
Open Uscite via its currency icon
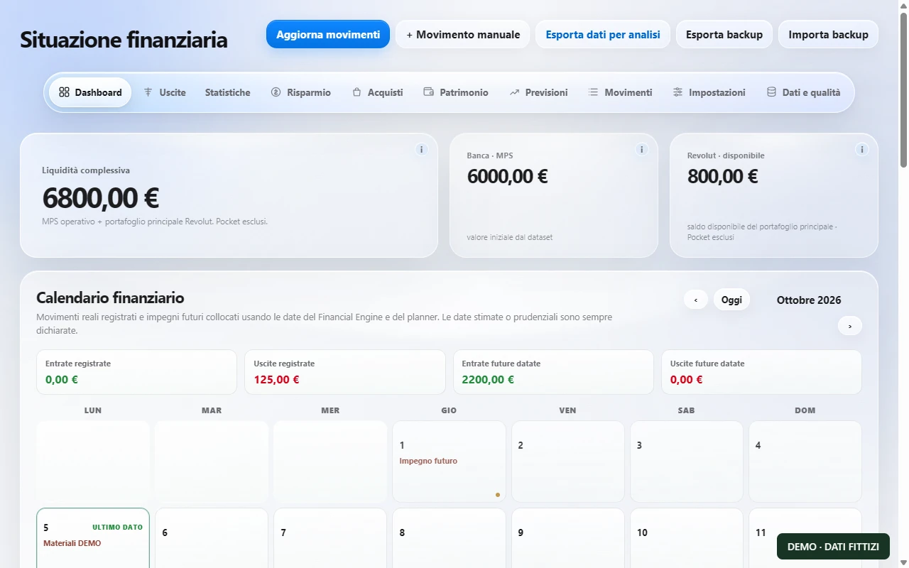click(148, 92)
